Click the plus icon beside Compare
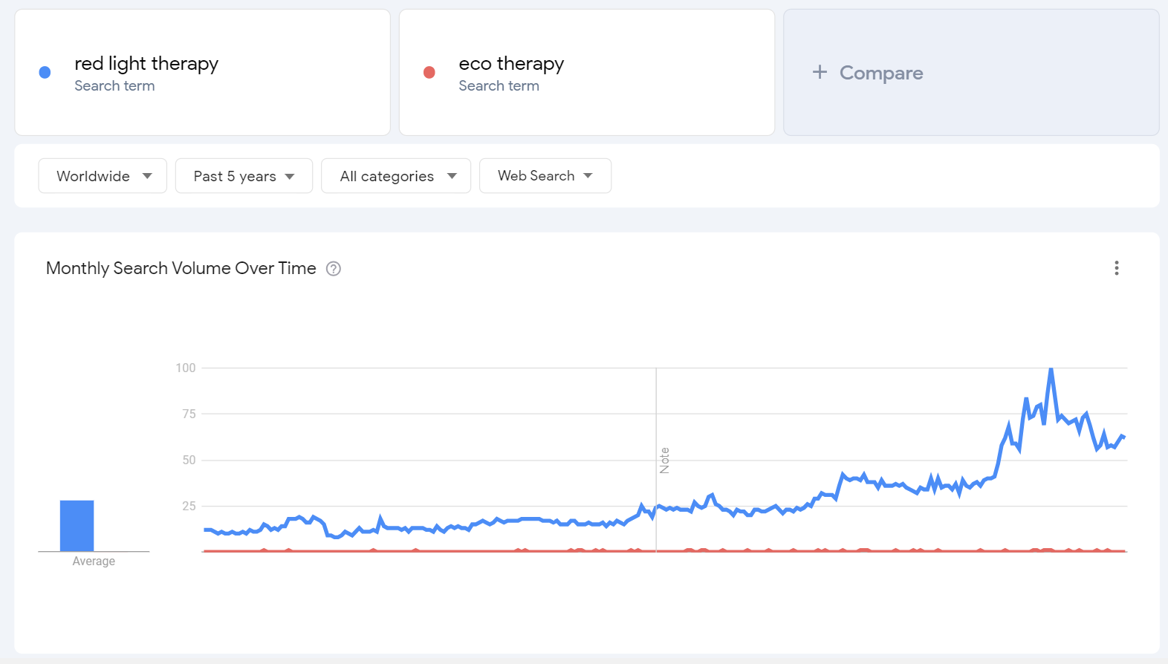1168x664 pixels. click(x=820, y=72)
